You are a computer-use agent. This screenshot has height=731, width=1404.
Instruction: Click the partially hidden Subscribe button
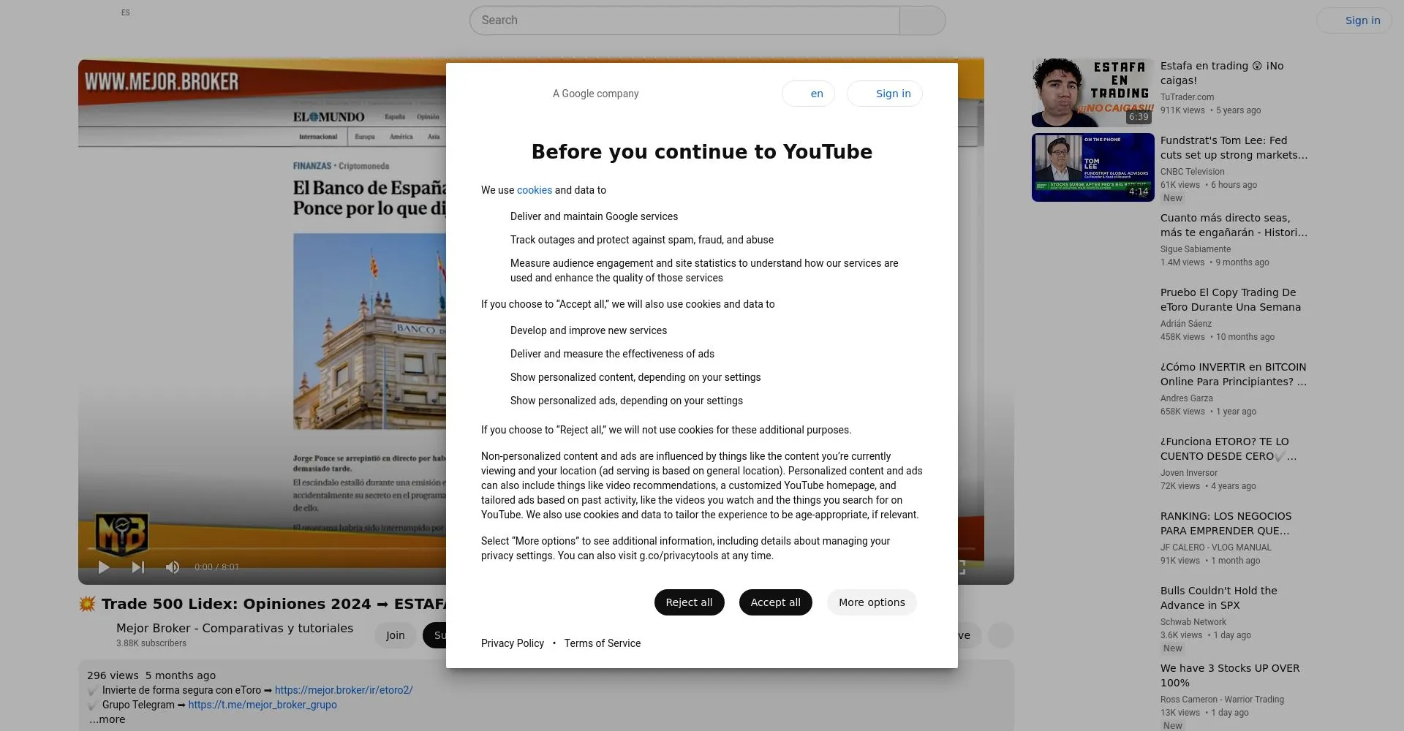[434, 635]
